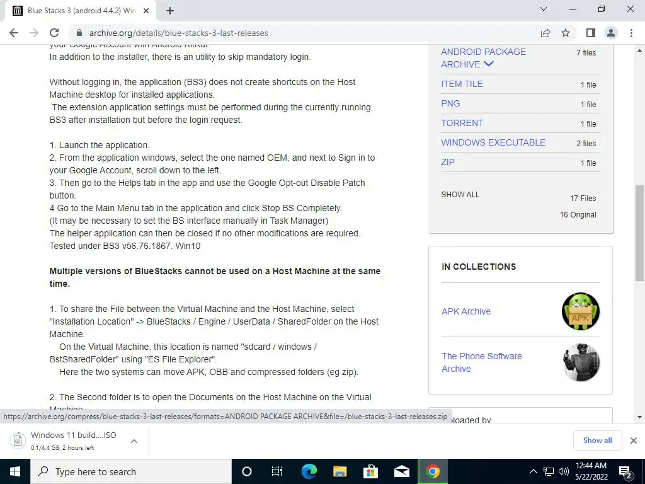Click the 16 Original text
The width and height of the screenshot is (645, 484).
[578, 215]
